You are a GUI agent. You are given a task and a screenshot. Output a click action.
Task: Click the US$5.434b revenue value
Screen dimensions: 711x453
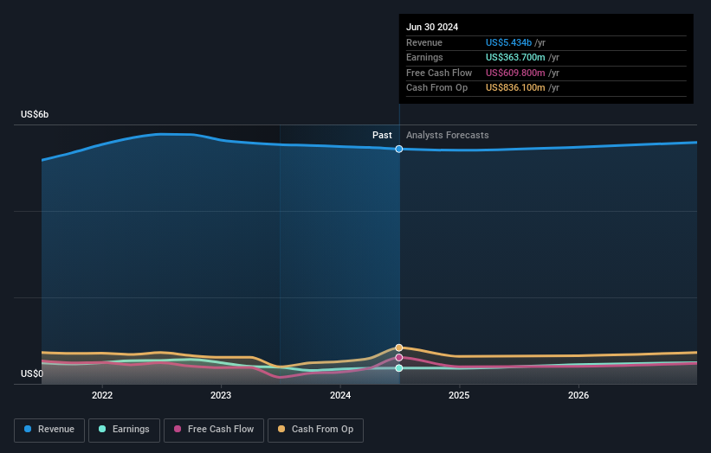click(x=508, y=42)
